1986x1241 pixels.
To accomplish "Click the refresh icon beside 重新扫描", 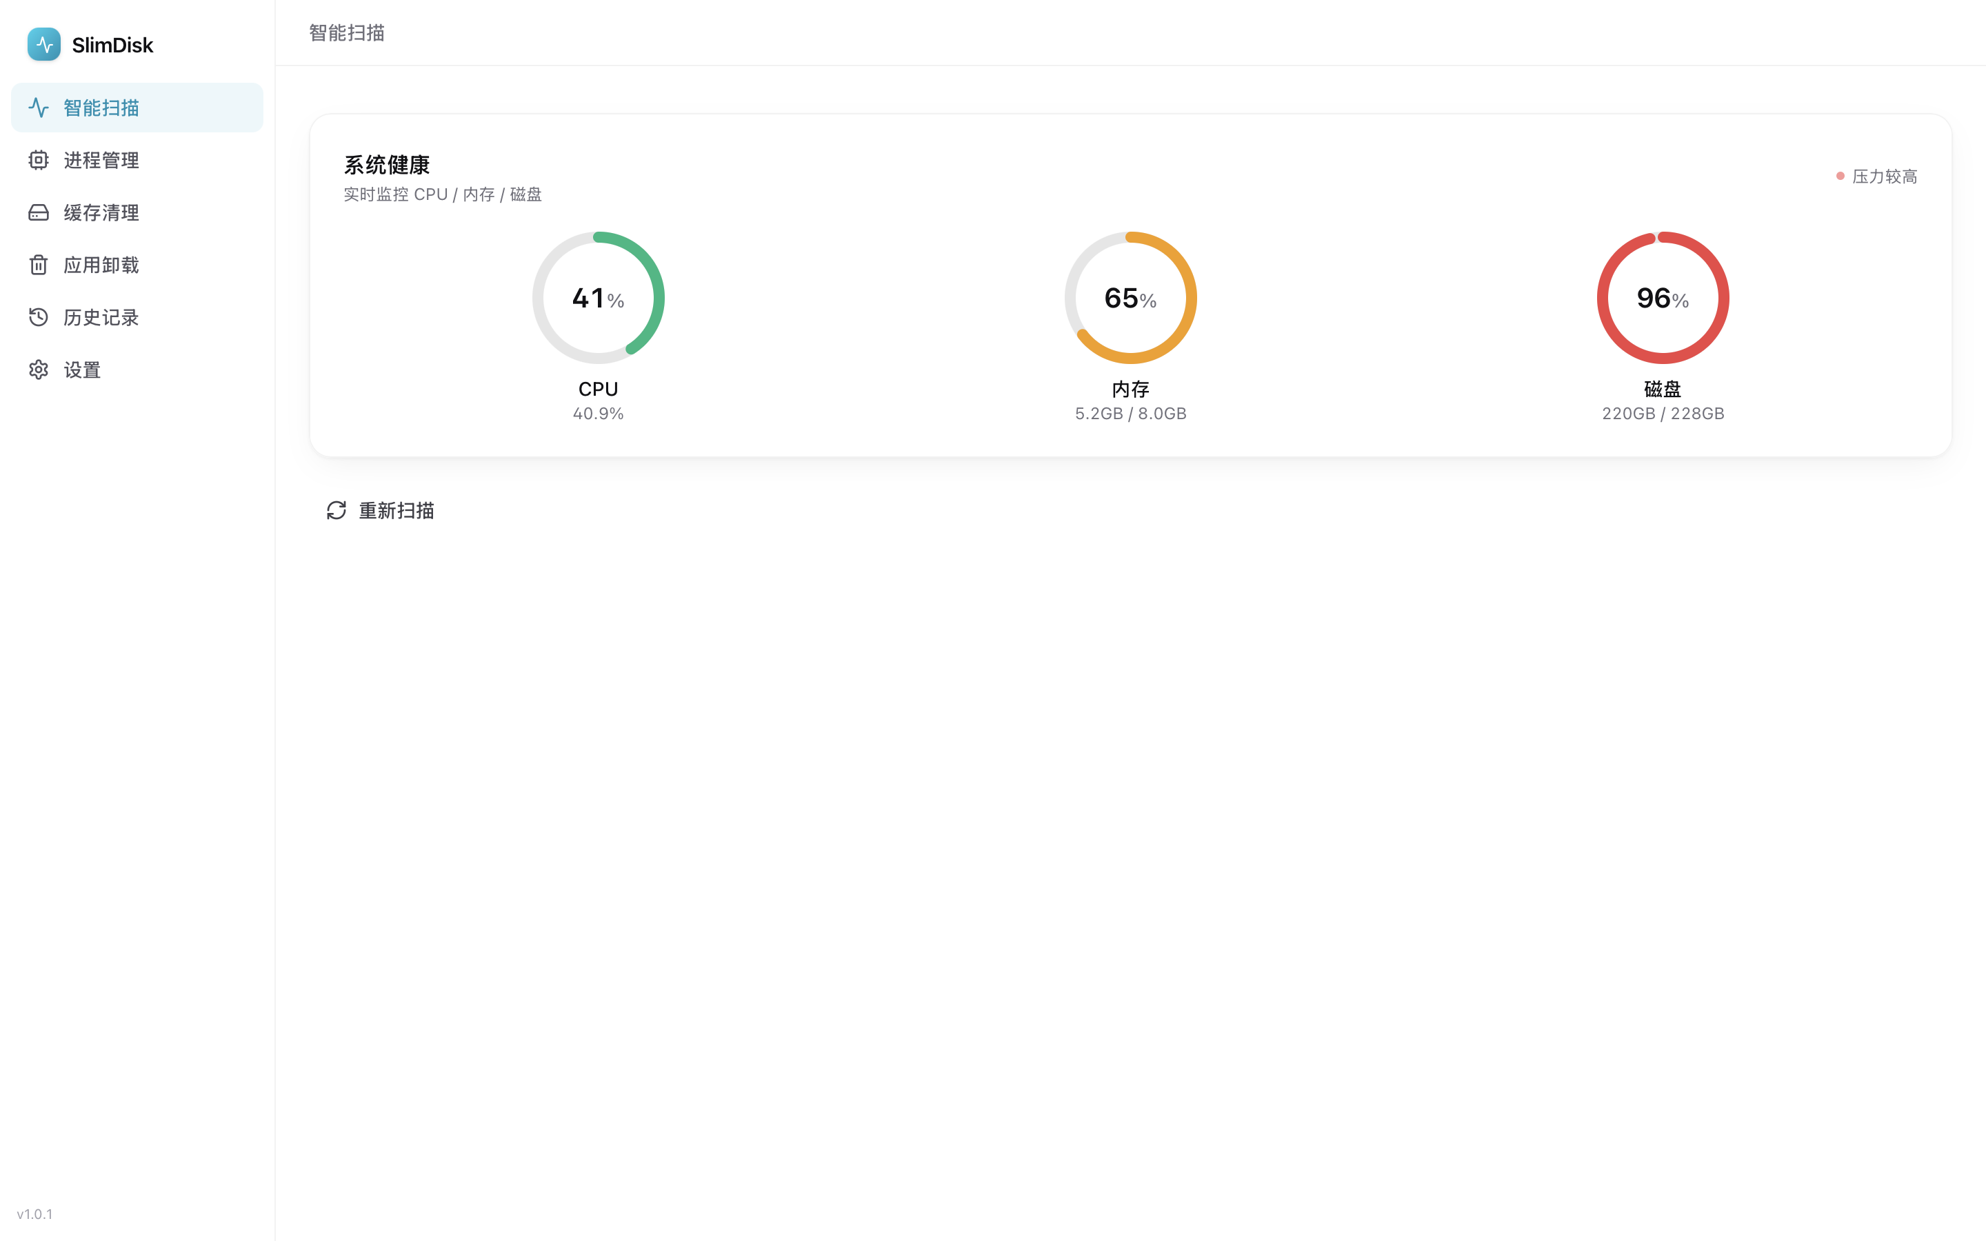I will coord(337,510).
